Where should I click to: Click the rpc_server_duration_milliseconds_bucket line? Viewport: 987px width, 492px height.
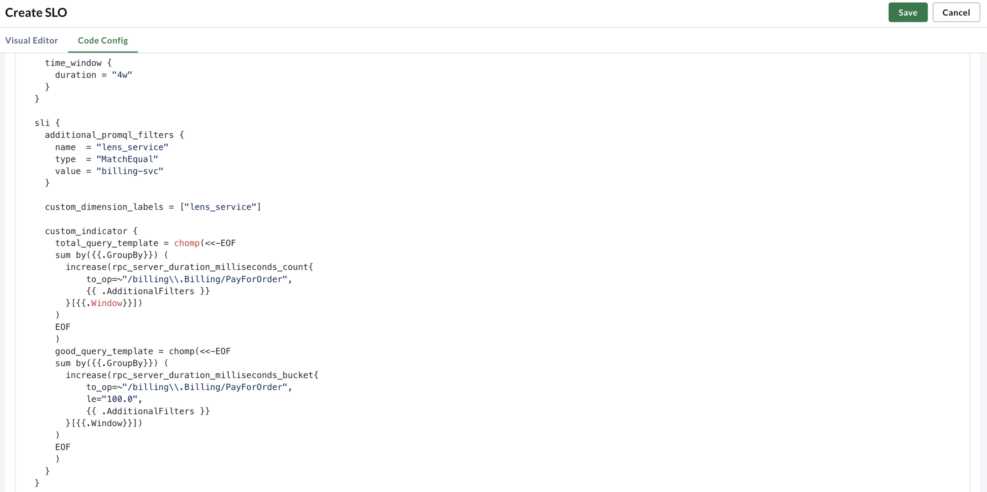coord(192,375)
